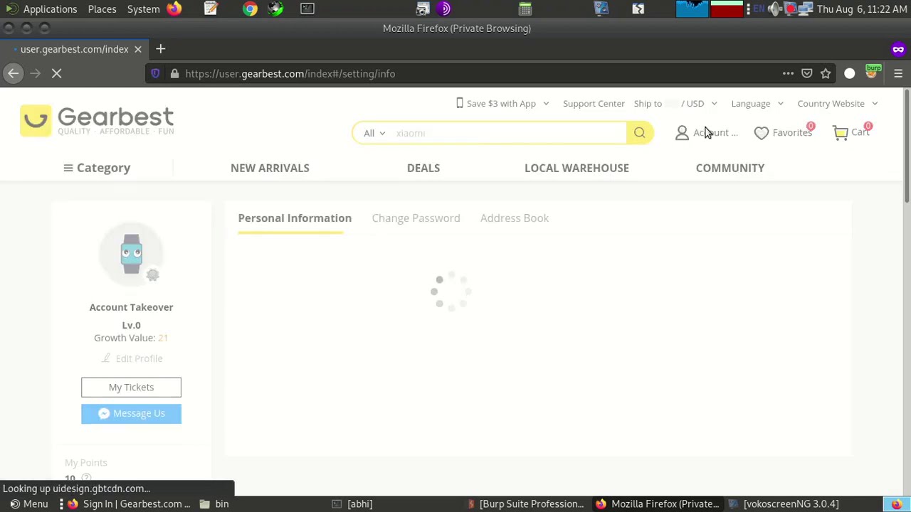Click Message Us button
This screenshot has width=911, height=512.
point(131,413)
